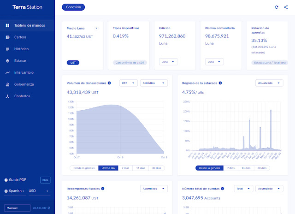
Task: Click the info icon next to Número total de cuentas
Action: pyautogui.click(x=223, y=189)
